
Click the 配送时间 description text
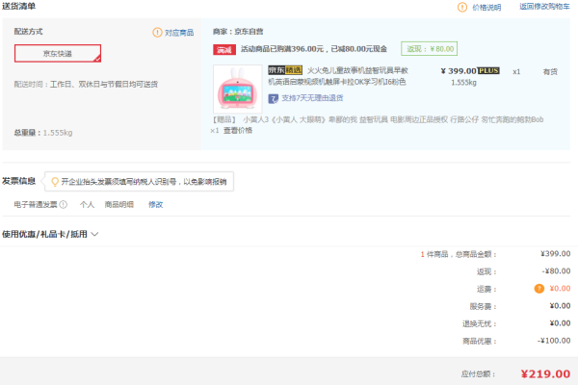point(86,85)
